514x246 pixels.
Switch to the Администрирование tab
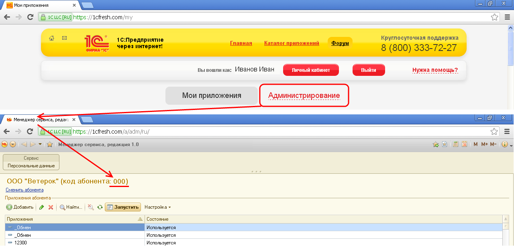(x=304, y=96)
